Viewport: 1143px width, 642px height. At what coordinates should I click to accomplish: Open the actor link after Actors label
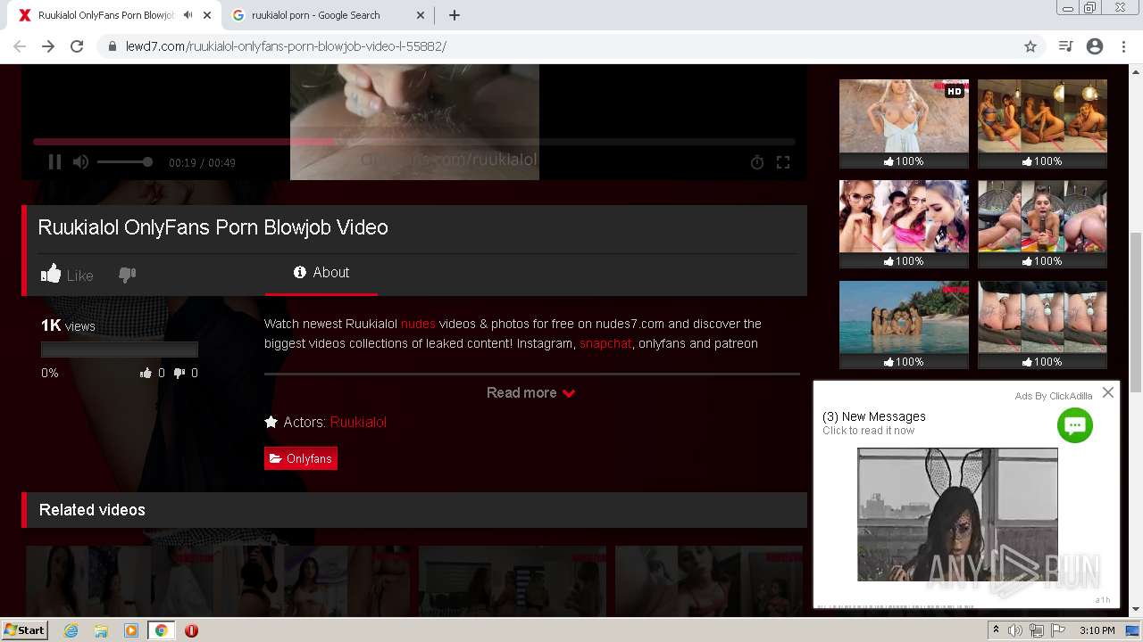point(358,422)
